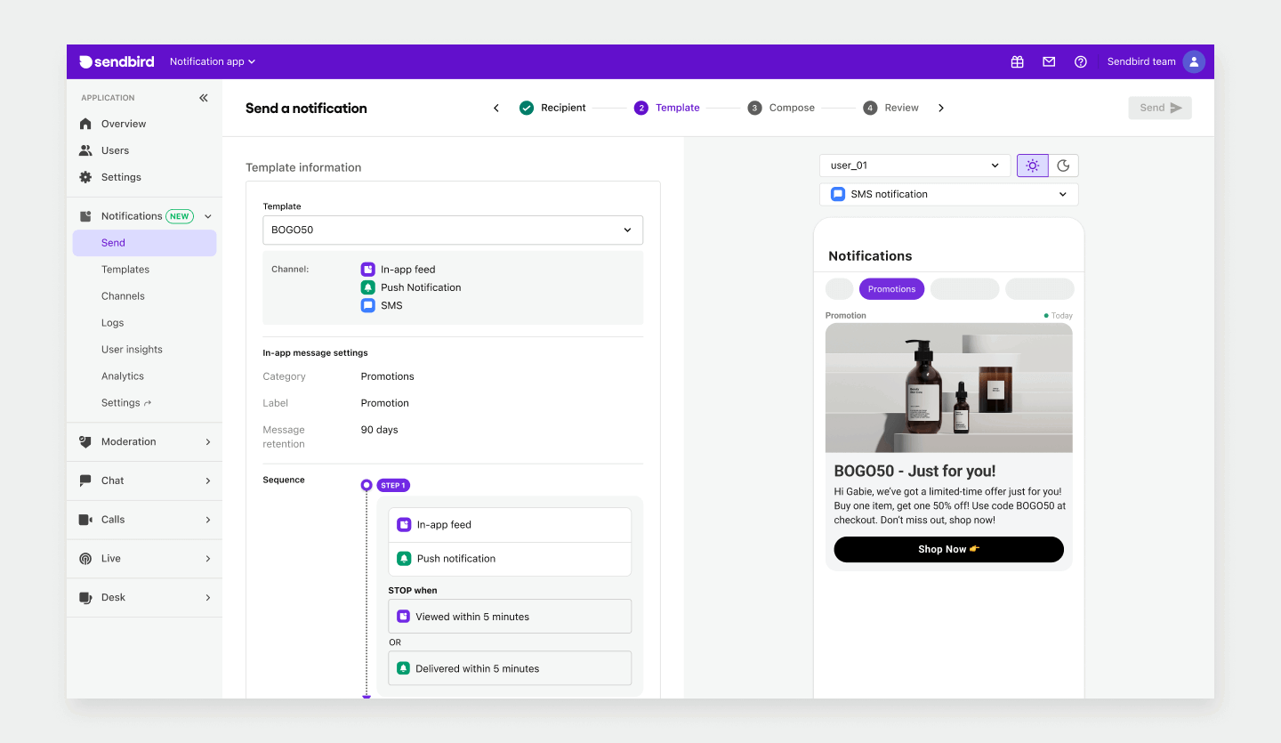Click the SMS channel icon
The image size is (1281, 743).
pyautogui.click(x=367, y=305)
